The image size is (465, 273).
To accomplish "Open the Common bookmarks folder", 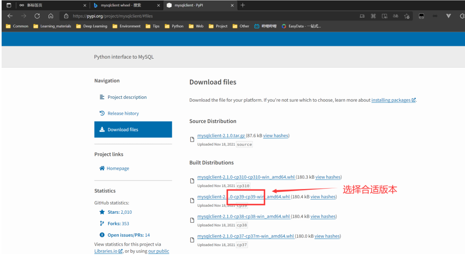I will coord(17,26).
